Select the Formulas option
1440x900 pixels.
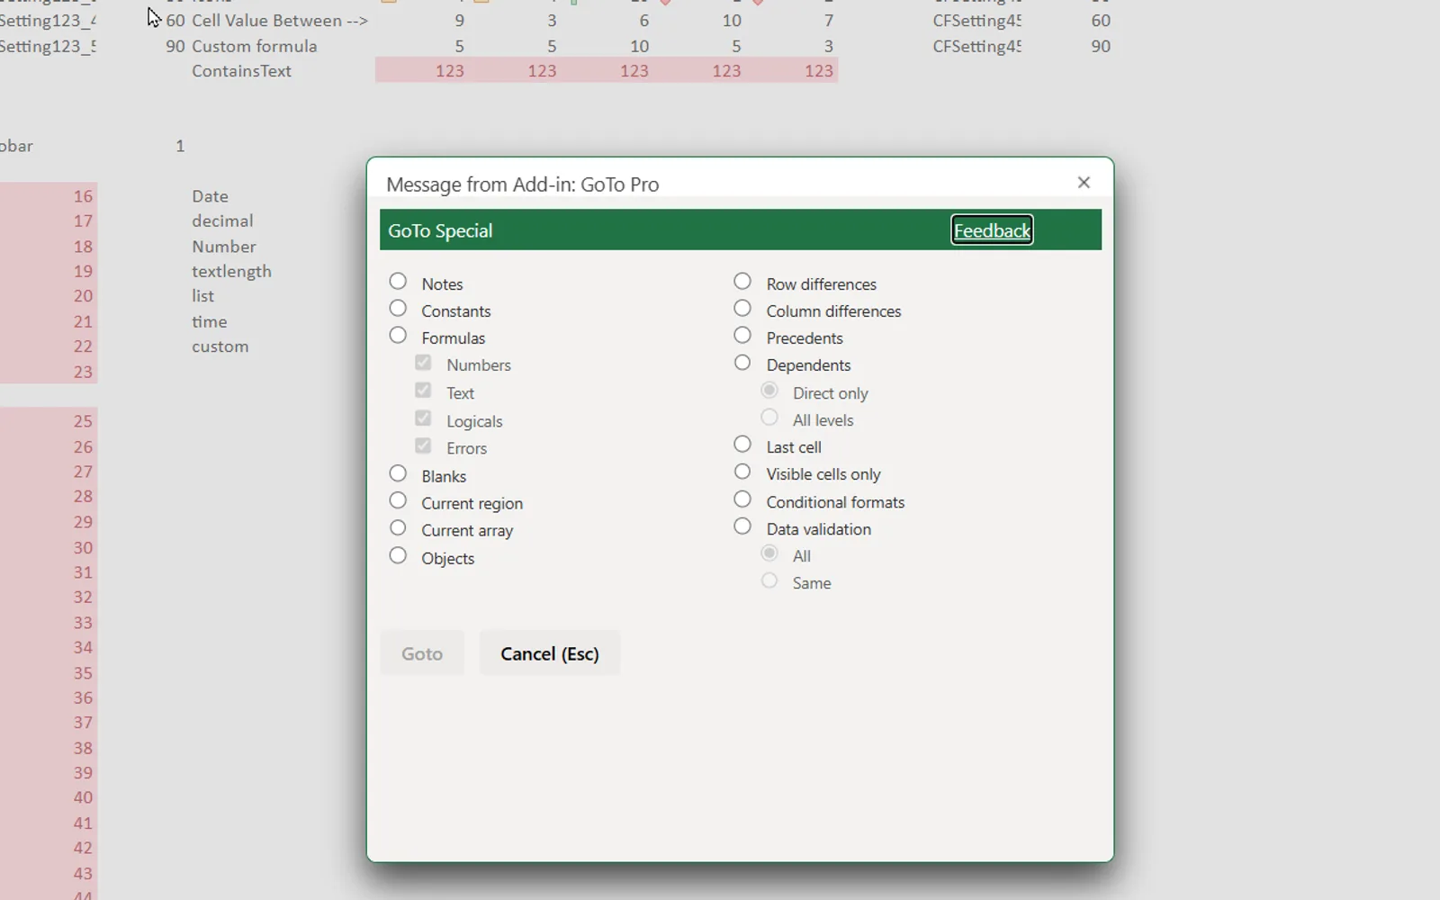tap(398, 336)
